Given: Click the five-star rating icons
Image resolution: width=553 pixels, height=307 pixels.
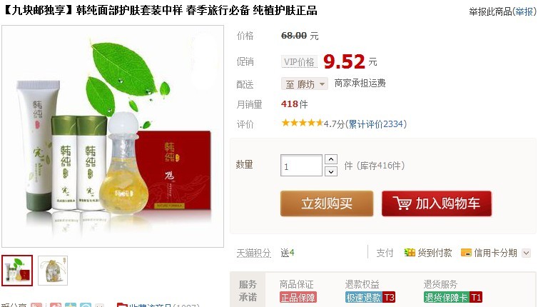Looking at the screenshot, I should (x=303, y=123).
